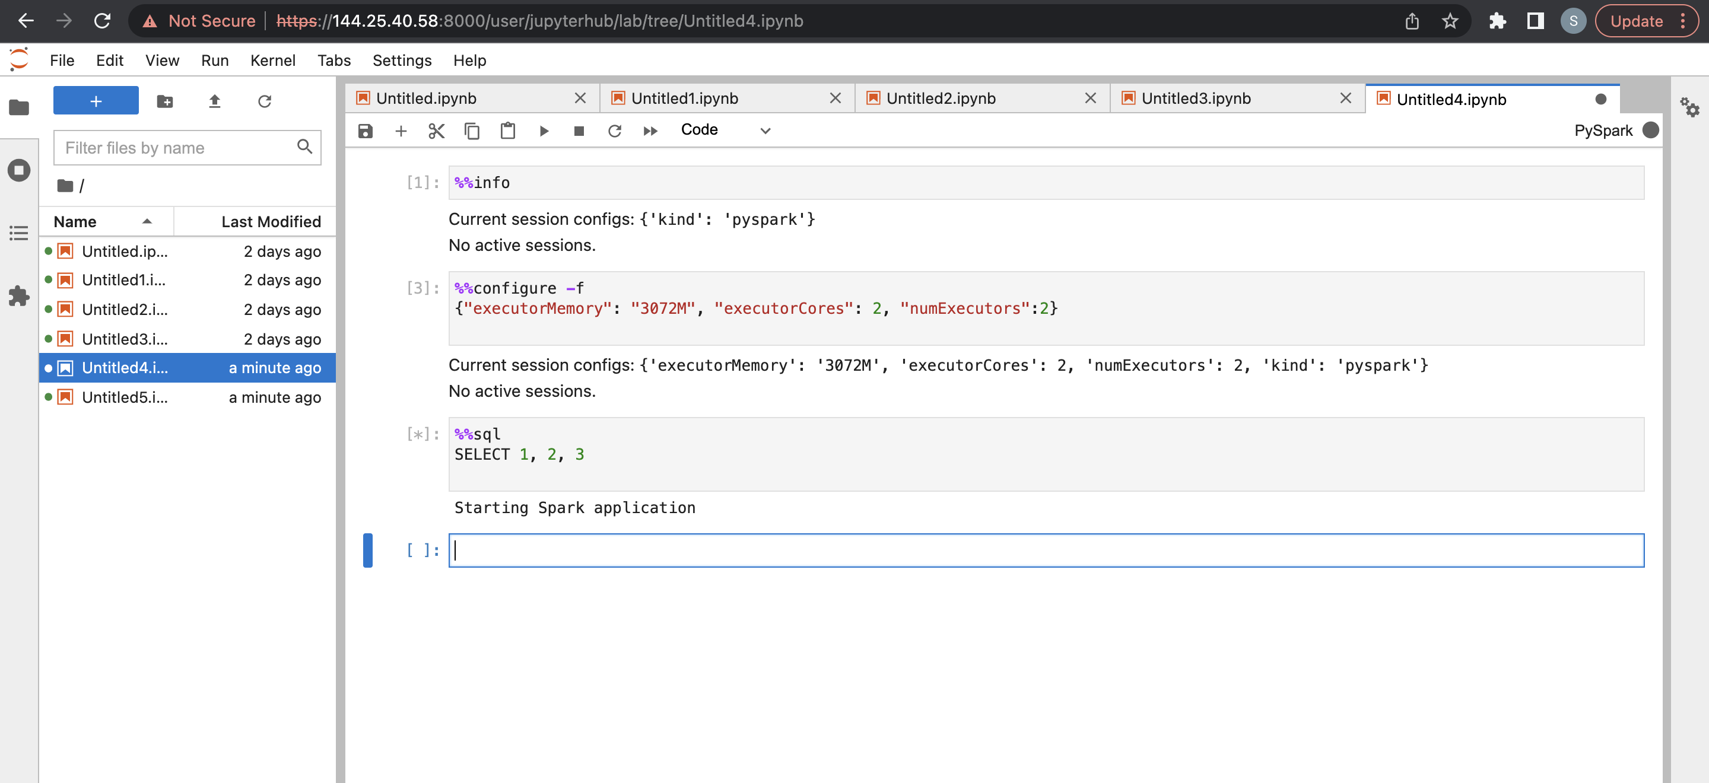Click the Save notebook icon
Image resolution: width=1709 pixels, height=783 pixels.
point(366,129)
